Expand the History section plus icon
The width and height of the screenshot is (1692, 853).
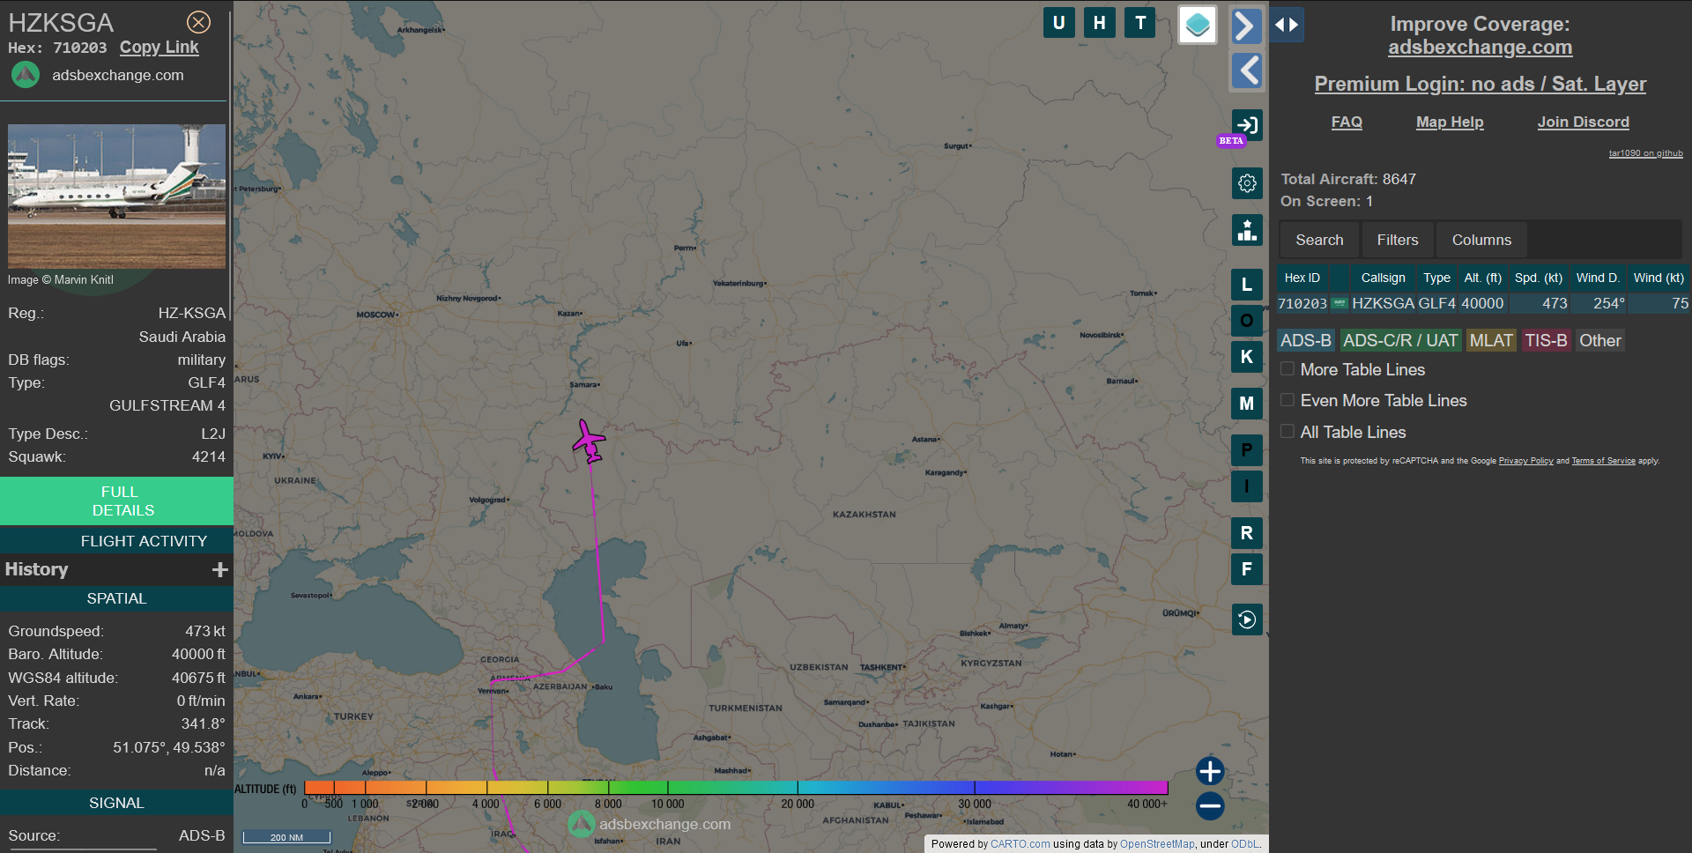(x=220, y=570)
